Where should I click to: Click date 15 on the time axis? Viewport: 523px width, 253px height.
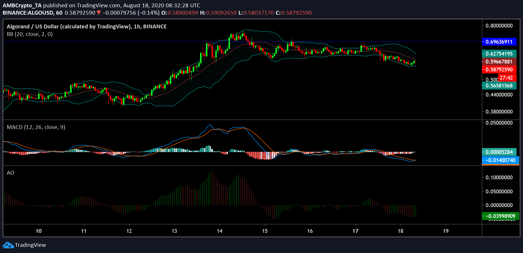265,231
